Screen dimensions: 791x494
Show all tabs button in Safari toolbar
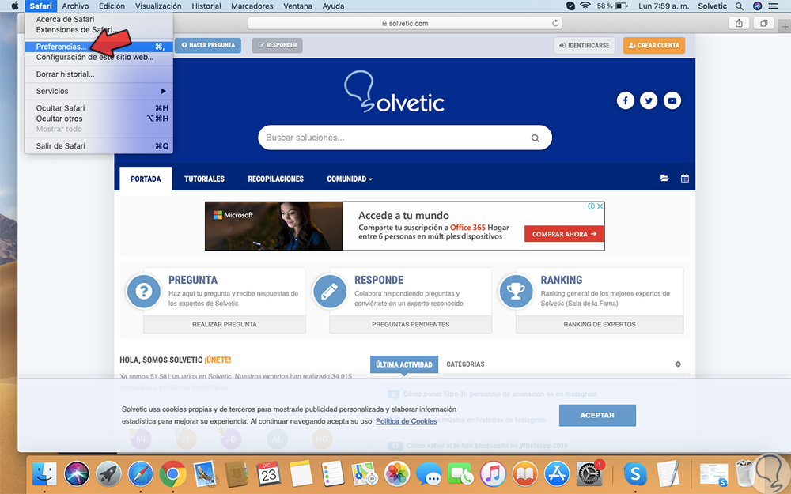[764, 23]
